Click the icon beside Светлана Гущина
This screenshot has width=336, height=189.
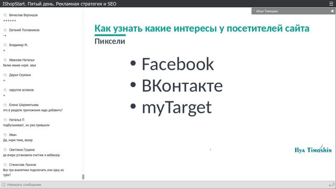click(x=5, y=150)
